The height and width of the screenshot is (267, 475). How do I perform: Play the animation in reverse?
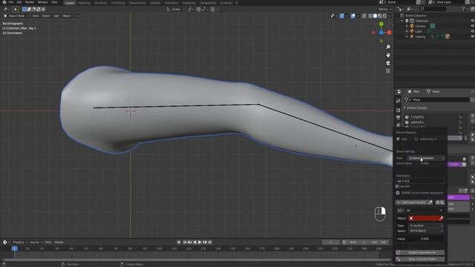click(x=194, y=243)
